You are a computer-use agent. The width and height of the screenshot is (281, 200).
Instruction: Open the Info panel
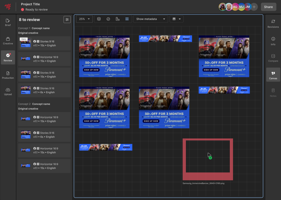click(x=273, y=41)
